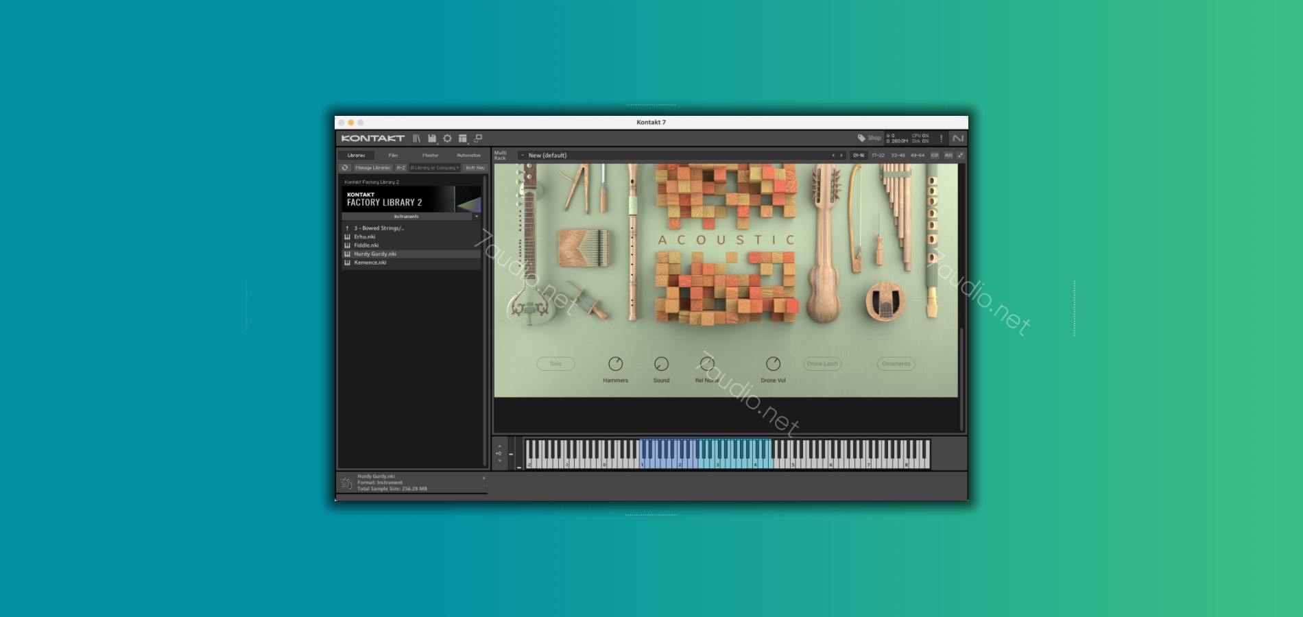
Task: Click the refresh libraries icon
Action: 345,167
